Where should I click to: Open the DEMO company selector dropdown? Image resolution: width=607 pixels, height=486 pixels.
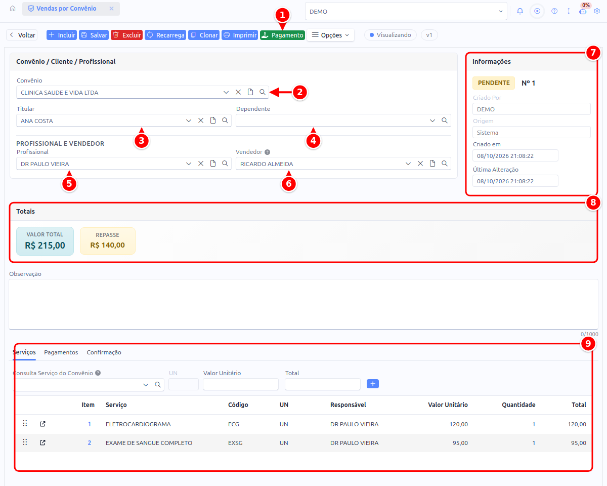pos(406,11)
